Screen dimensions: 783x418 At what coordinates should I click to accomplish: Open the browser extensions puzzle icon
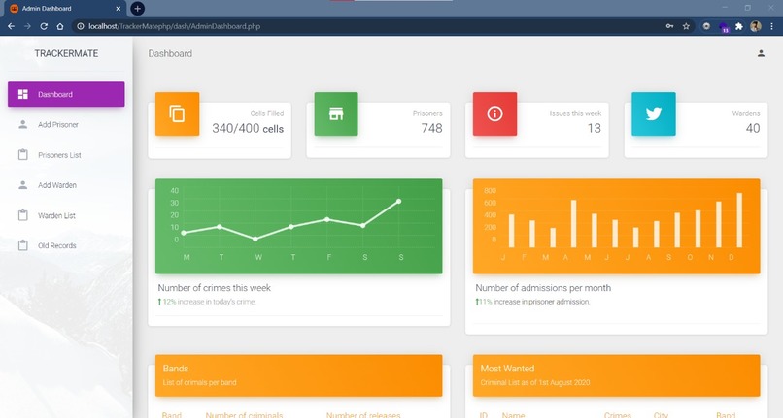point(739,26)
